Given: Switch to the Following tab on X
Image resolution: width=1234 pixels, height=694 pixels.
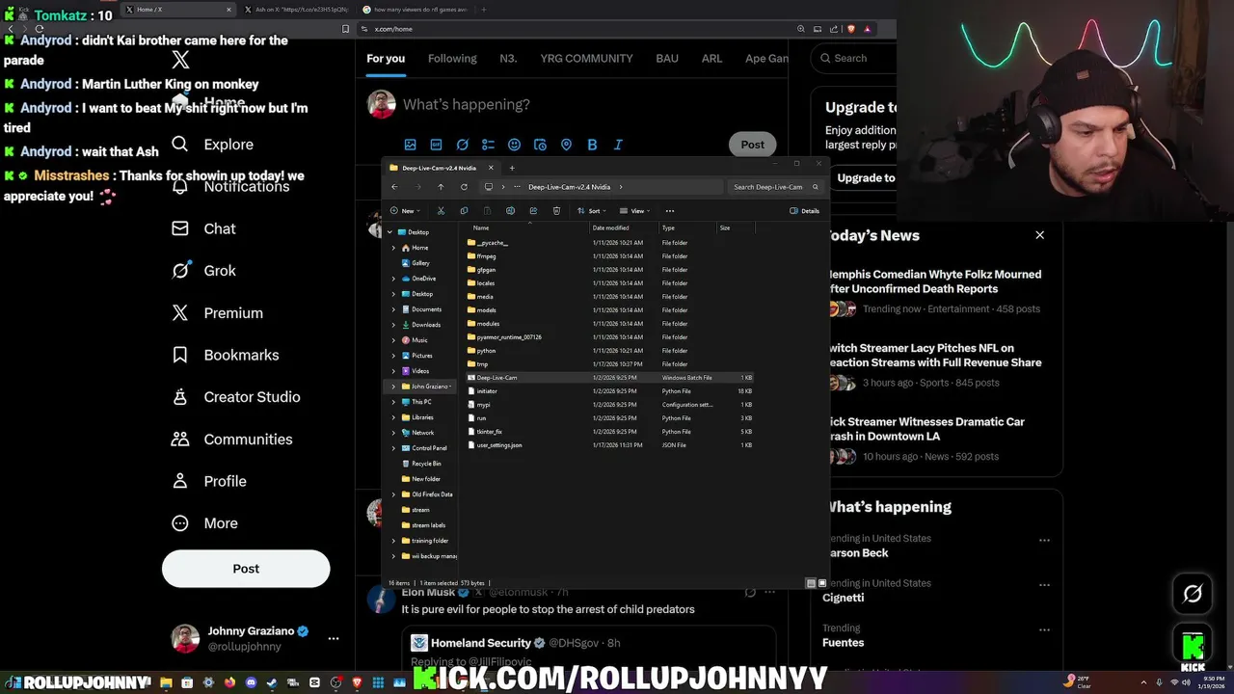Looking at the screenshot, I should coord(452,59).
